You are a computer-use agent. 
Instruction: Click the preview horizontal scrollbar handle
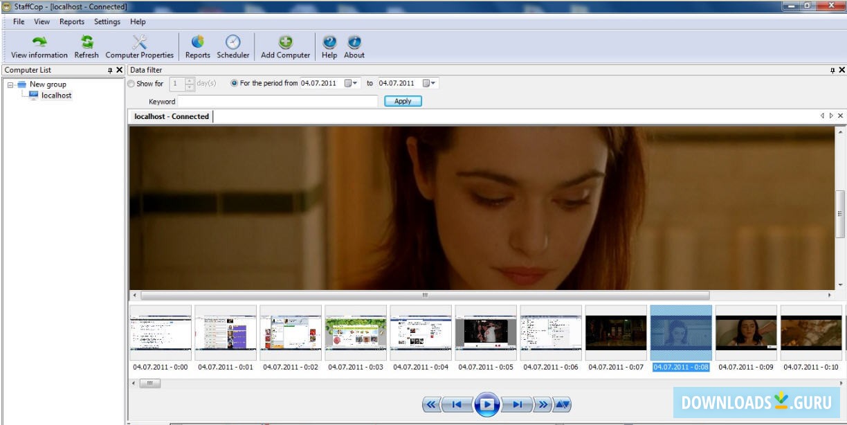click(x=425, y=295)
